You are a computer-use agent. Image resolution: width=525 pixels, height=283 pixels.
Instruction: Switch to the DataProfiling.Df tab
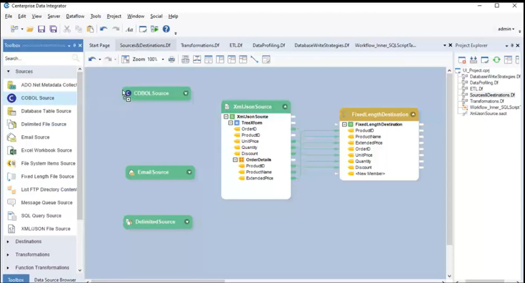[x=269, y=45]
